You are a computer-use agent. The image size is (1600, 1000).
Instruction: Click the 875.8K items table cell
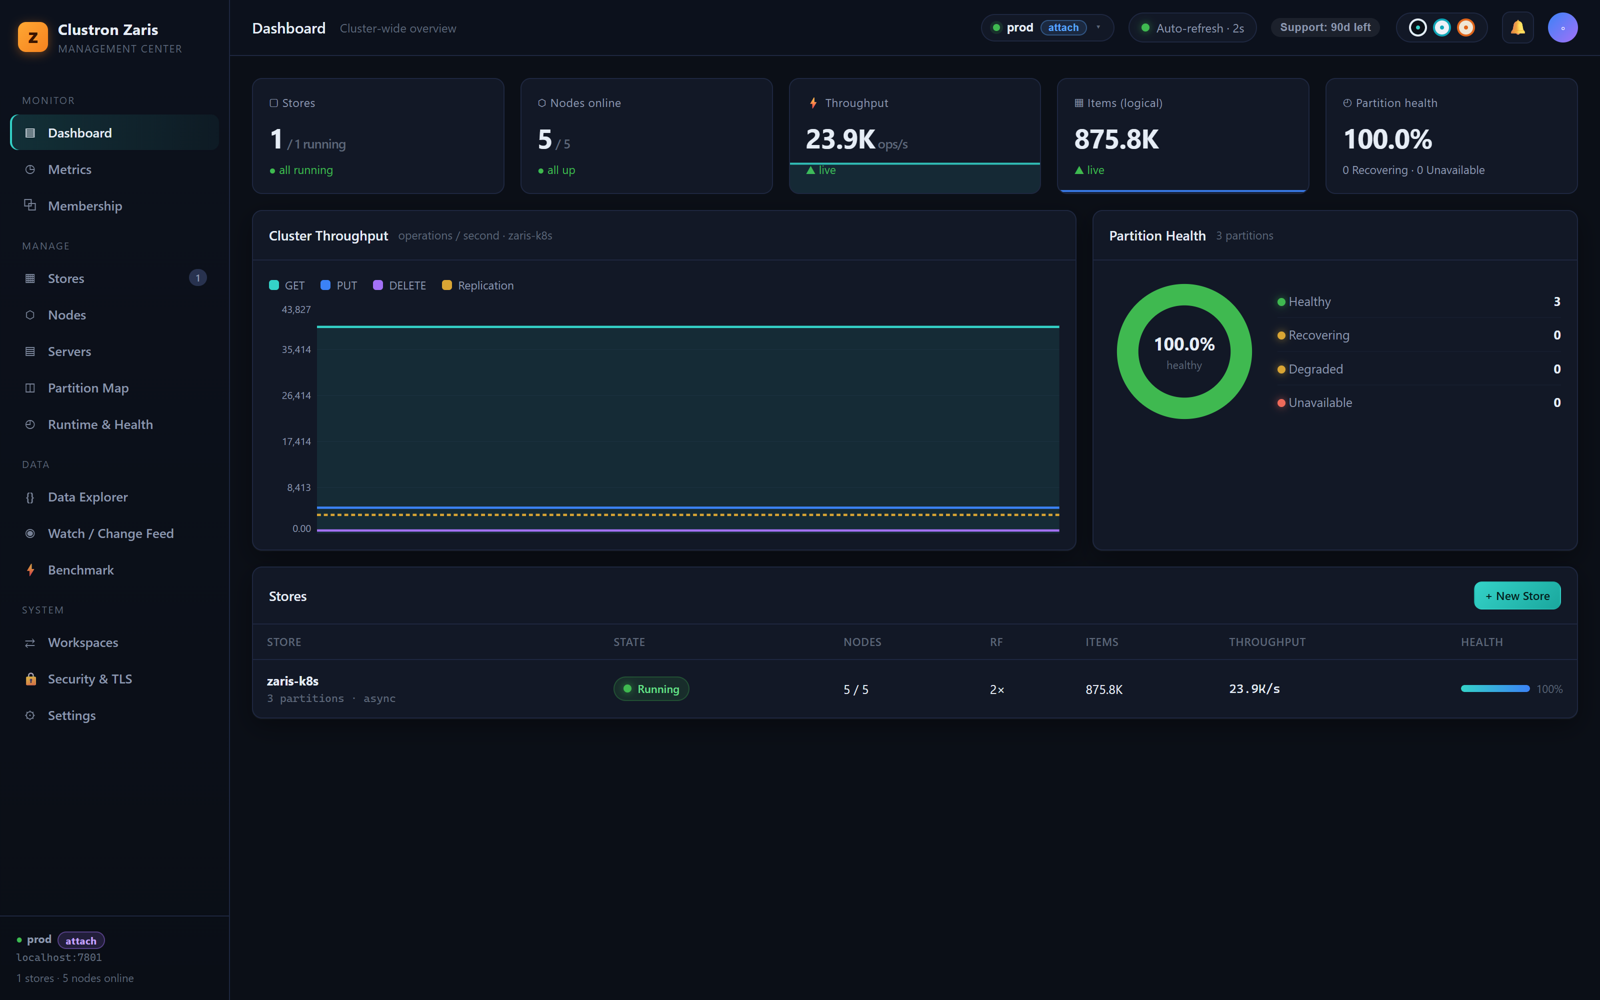[x=1103, y=689]
